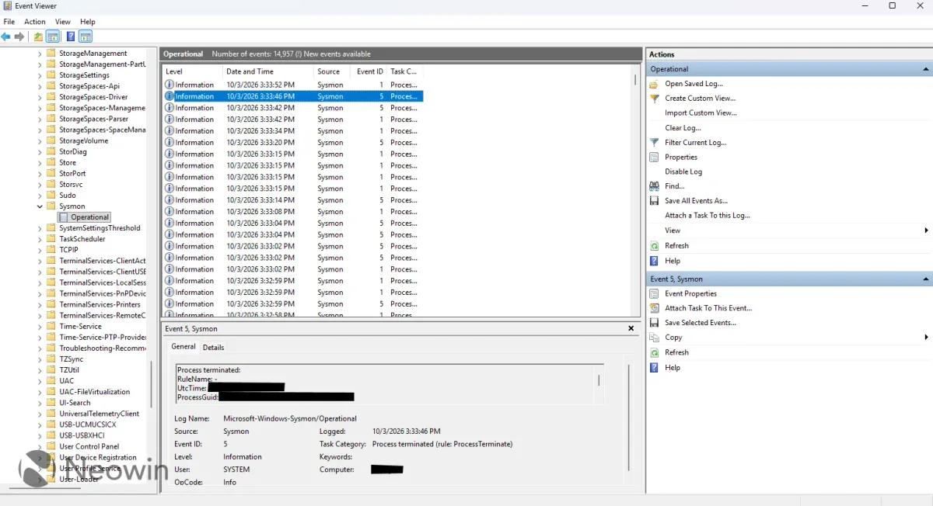Click Disable Log action
The height and width of the screenshot is (506, 933).
click(x=683, y=172)
